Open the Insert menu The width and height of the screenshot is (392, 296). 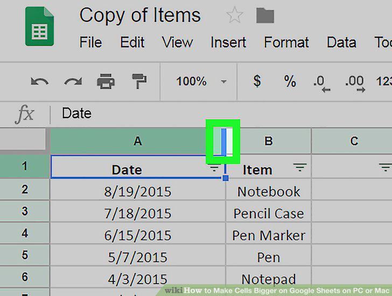point(228,42)
